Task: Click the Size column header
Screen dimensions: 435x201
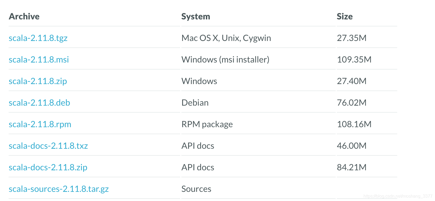Action: [x=345, y=16]
